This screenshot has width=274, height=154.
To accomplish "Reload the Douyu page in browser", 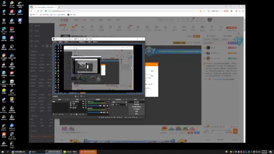I will (38, 11).
